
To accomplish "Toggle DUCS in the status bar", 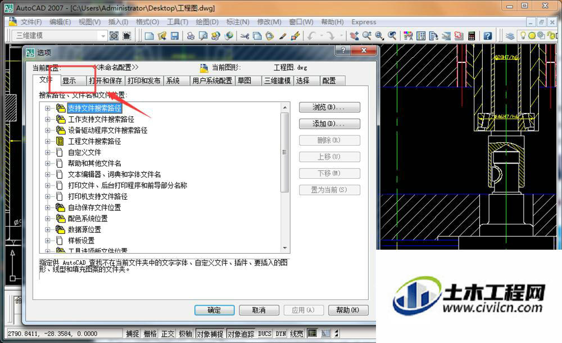I will 265,333.
